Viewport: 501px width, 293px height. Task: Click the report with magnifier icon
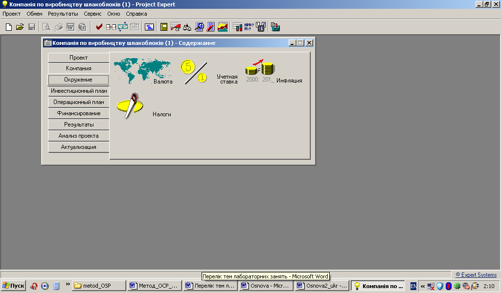[199, 27]
